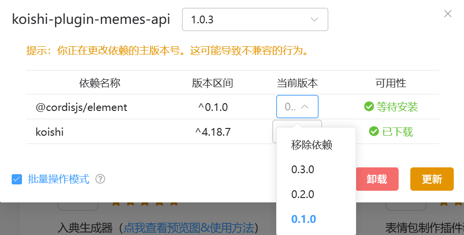Close the plugin dependency dialog
464x235 pixels.
pos(447,14)
